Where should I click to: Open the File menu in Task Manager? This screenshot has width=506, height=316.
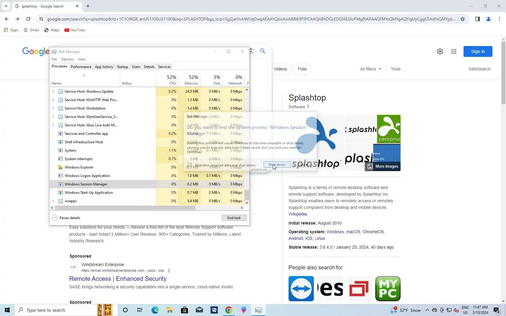click(x=54, y=59)
